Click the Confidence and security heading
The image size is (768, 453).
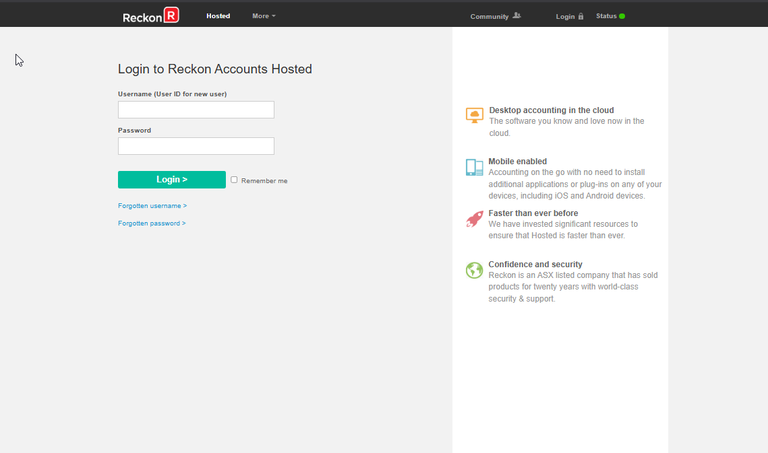pos(535,265)
